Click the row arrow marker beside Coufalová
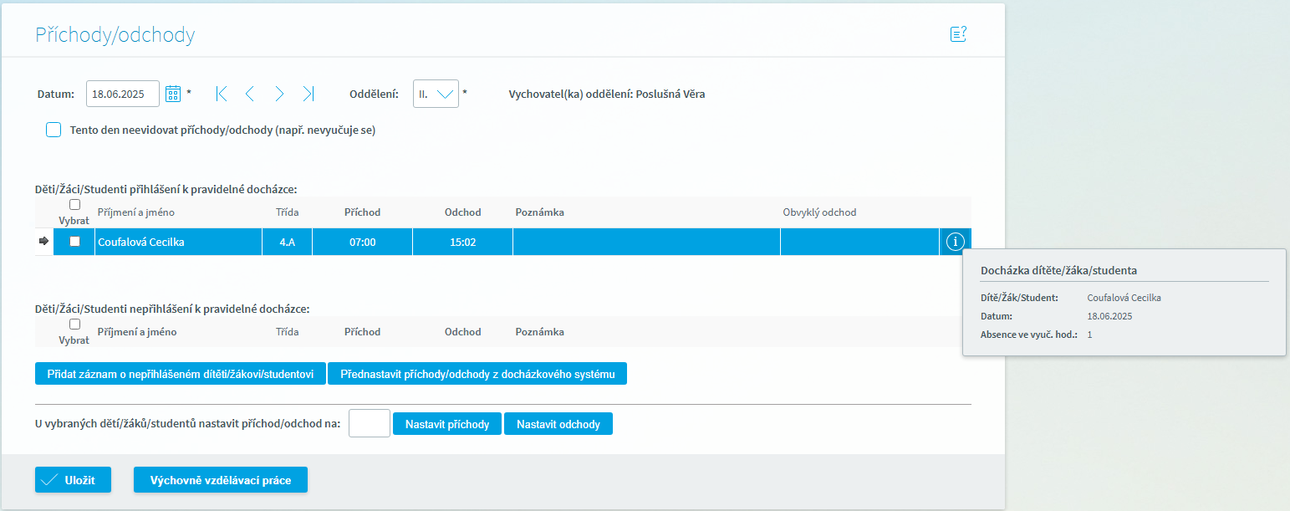The width and height of the screenshot is (1290, 511). tap(44, 242)
